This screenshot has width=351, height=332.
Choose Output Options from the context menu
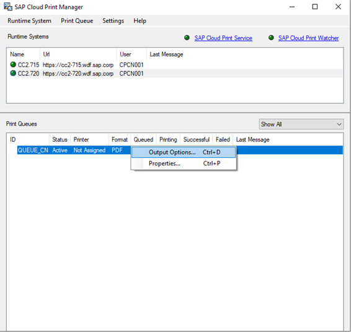(184, 152)
